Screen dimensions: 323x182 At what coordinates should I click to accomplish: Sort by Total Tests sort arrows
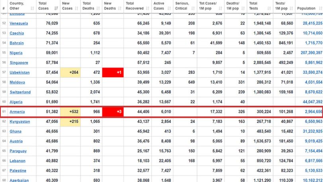(x=269, y=8)
